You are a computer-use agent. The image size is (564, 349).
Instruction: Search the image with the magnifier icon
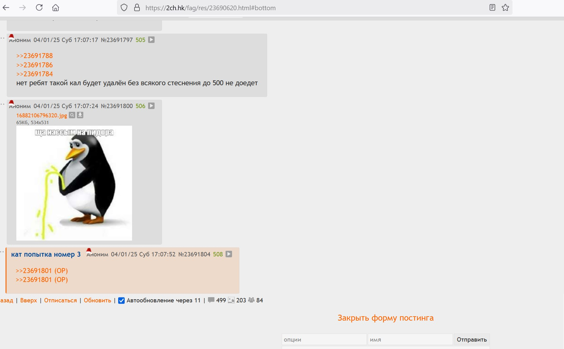pyautogui.click(x=72, y=115)
